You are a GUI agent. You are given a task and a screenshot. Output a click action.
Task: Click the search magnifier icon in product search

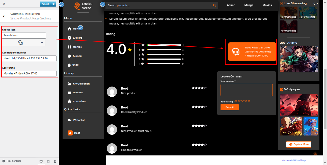[x=214, y=5]
